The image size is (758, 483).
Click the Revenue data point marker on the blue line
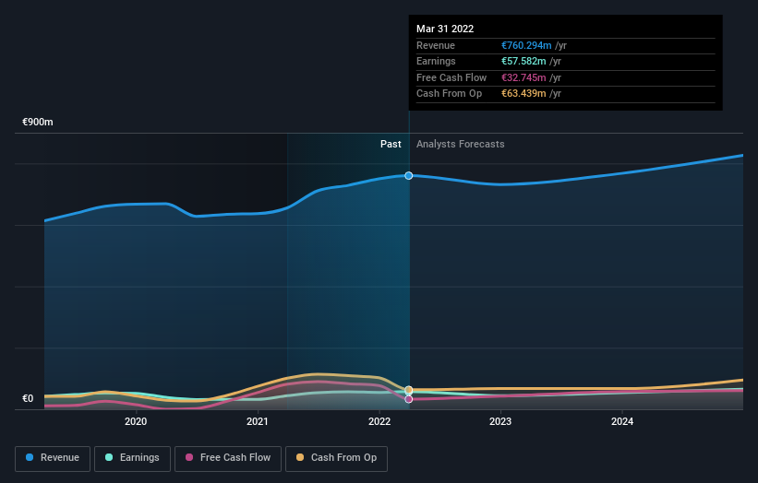point(408,176)
